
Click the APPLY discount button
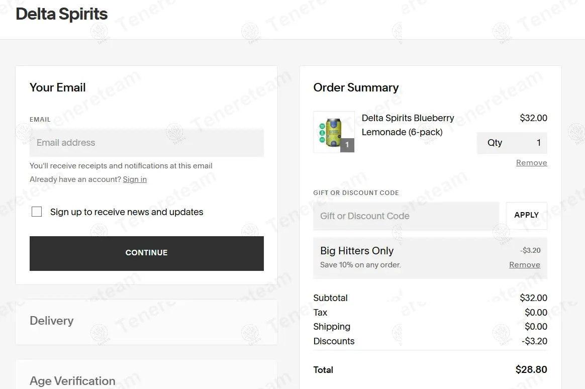[x=526, y=215]
